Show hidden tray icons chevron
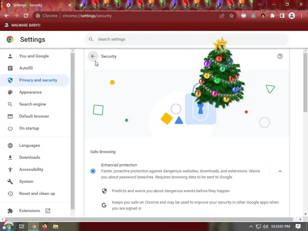Screen dimensions: 308x231 pyautogui.click(x=251, y=226)
